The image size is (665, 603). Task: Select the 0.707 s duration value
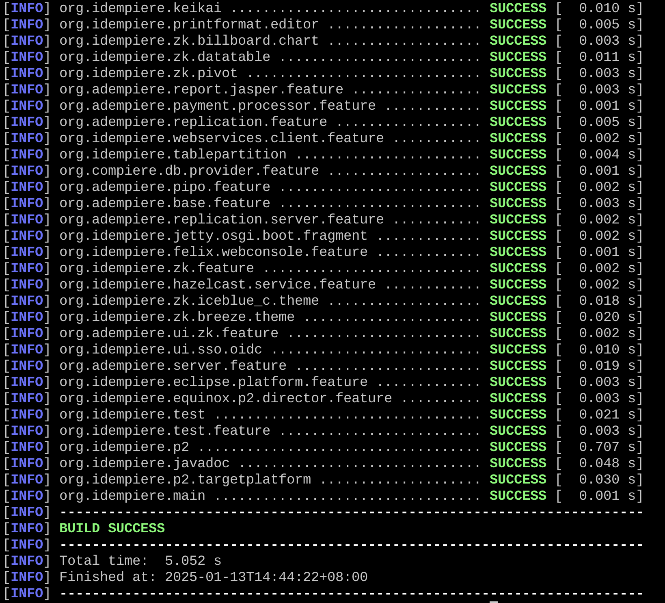(x=607, y=447)
